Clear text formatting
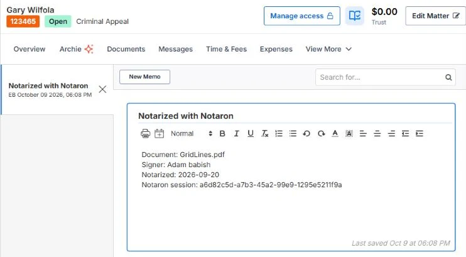 265,134
